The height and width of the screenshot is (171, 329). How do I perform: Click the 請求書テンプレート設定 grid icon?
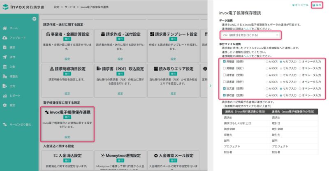152,34
